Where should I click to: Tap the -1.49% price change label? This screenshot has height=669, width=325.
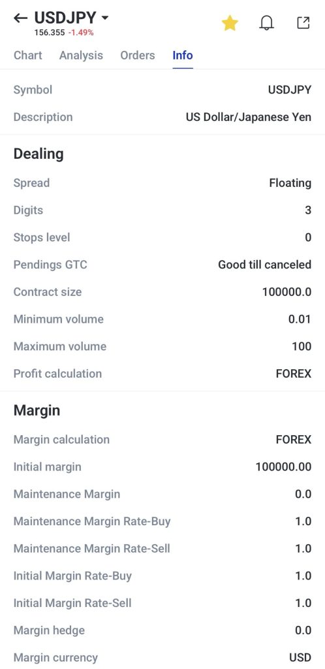81,33
